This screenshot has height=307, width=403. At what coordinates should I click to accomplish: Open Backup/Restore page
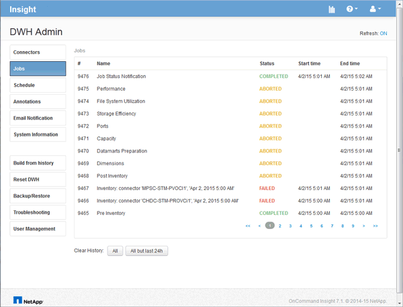coord(38,196)
